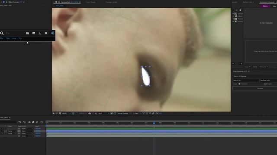This screenshot has width=277, height=155.
Task: Open the gallery icon in FX Console
Action: [x=34, y=33]
